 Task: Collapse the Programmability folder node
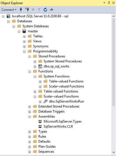click(24, 52)
